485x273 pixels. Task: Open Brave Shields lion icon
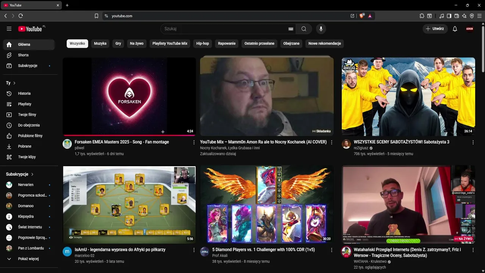pos(362,16)
